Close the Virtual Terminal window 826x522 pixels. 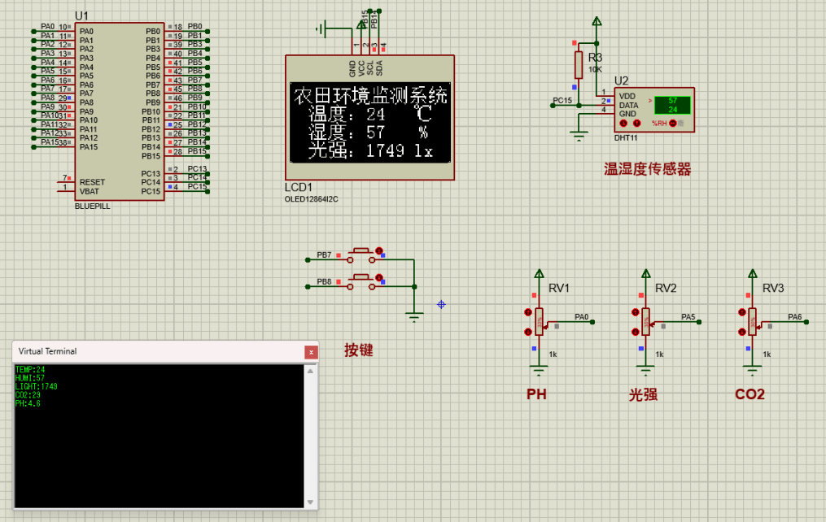point(312,352)
